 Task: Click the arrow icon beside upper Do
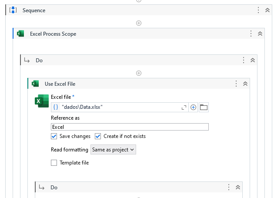(x=27, y=60)
